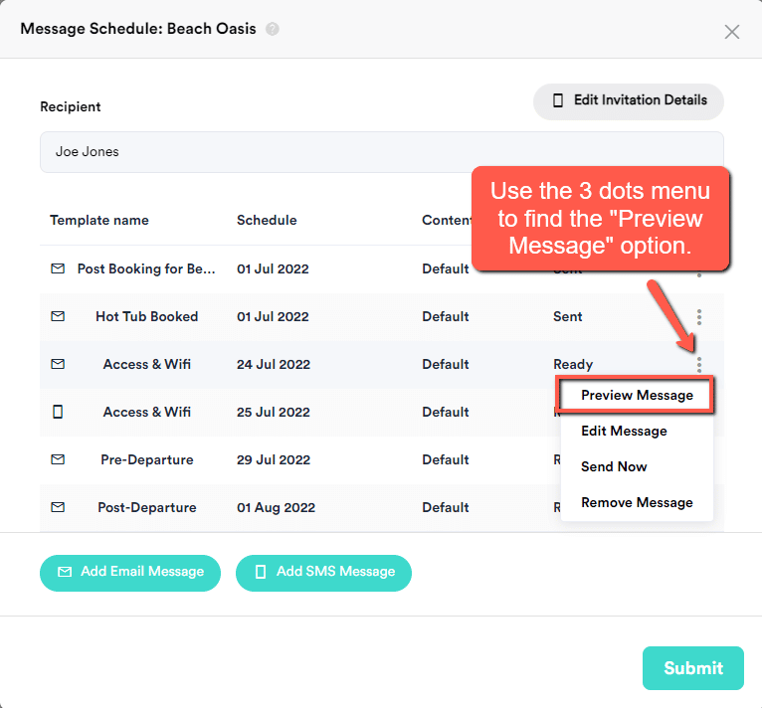Click the SMS phone icon of Access & Wifi 25 Jul row
The width and height of the screenshot is (762, 708).
click(58, 412)
